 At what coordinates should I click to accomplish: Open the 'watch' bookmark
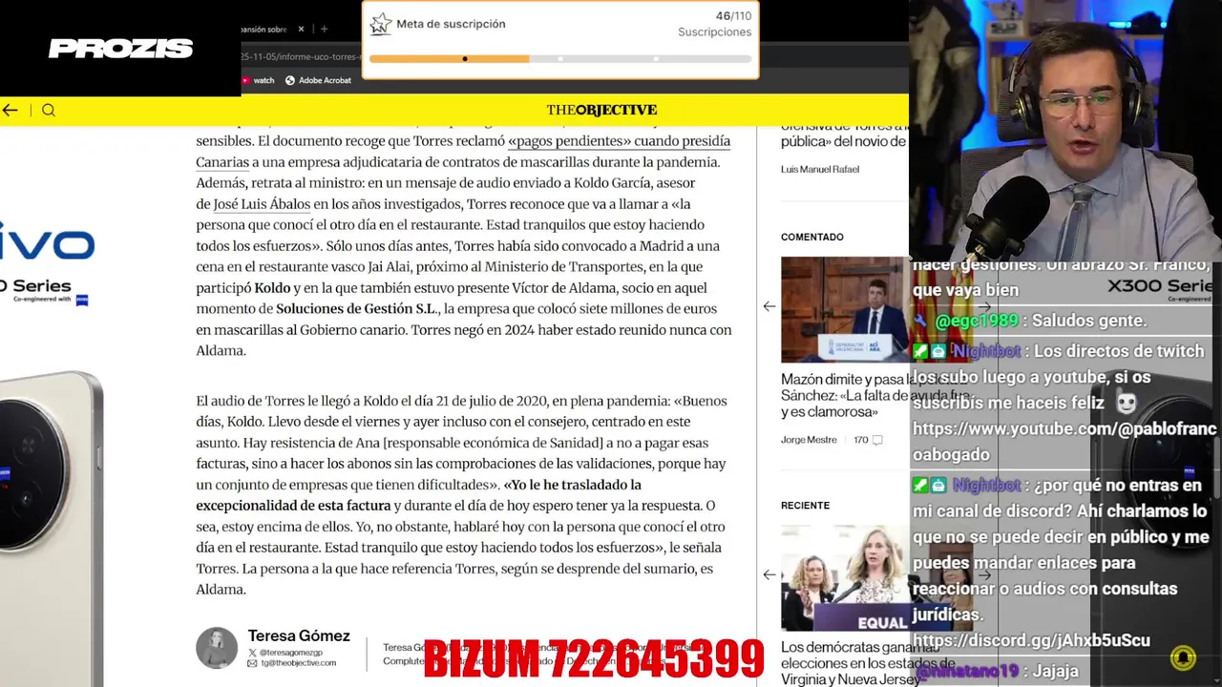(258, 81)
